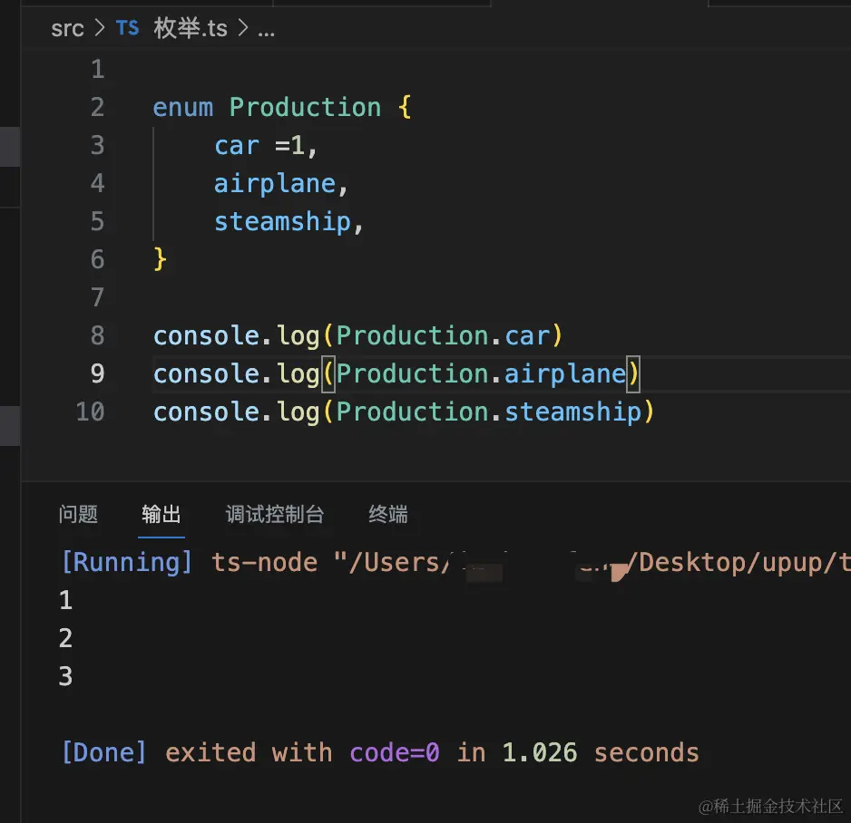Expand the chevron after 枚举.ts in breadcrumb
The image size is (851, 823).
coord(242,28)
